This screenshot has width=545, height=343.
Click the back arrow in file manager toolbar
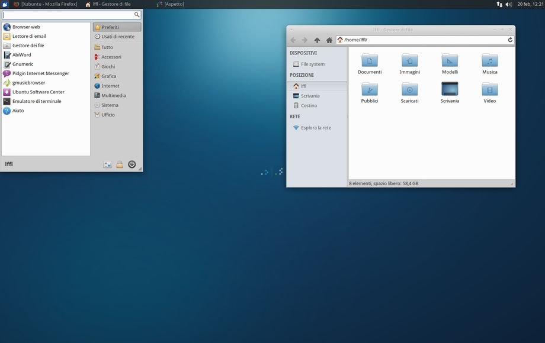click(293, 40)
